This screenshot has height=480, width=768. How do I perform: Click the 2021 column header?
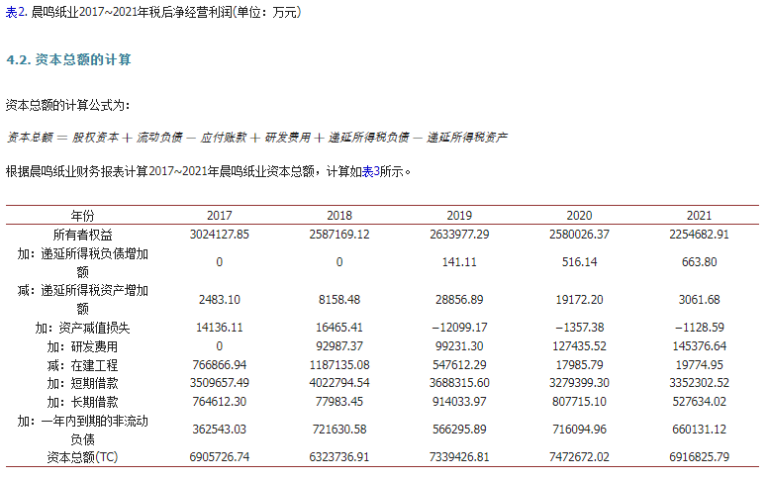(x=700, y=216)
